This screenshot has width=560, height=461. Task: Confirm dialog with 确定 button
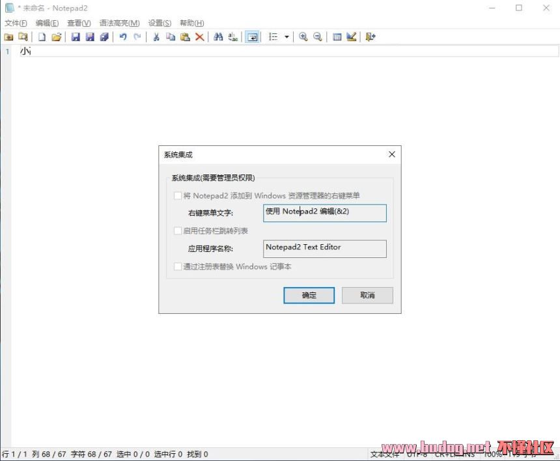pos(309,296)
